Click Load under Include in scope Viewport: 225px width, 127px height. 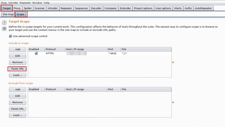coord(17,75)
